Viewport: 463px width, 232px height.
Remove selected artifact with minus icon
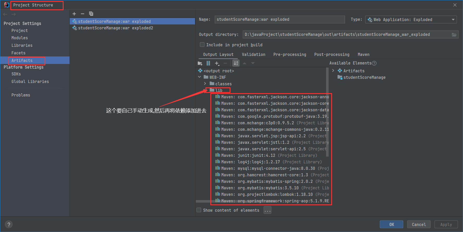click(x=83, y=14)
